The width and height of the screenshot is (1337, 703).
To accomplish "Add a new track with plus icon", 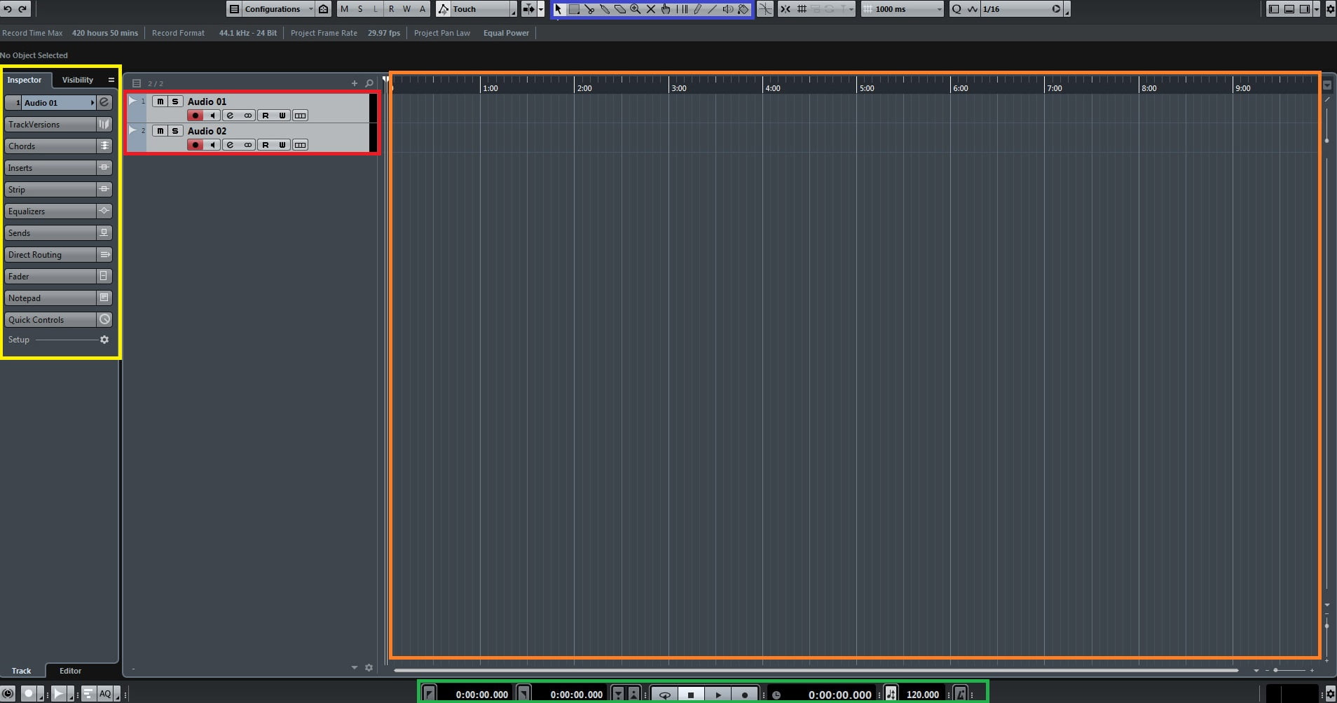I will tap(355, 83).
